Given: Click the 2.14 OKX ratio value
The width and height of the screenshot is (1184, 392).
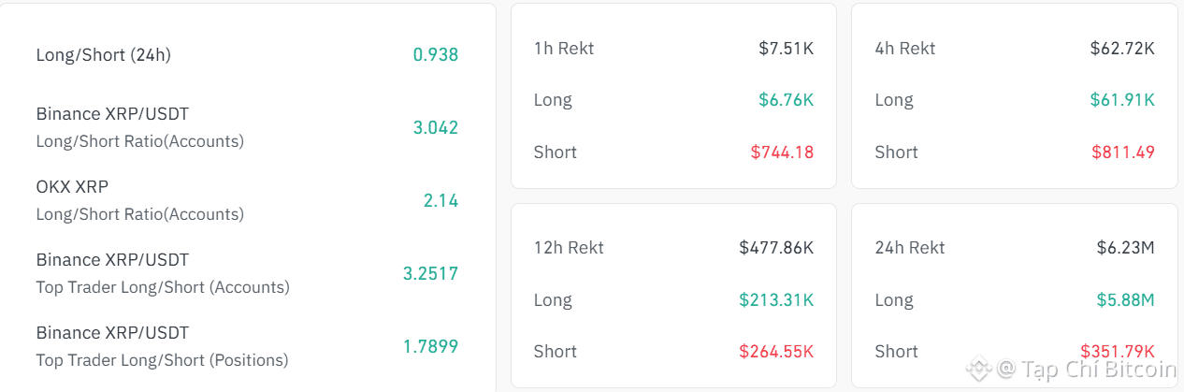Looking at the screenshot, I should 440,201.
